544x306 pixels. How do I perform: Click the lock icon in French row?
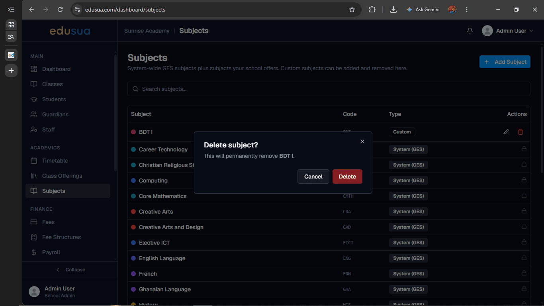[x=524, y=273]
